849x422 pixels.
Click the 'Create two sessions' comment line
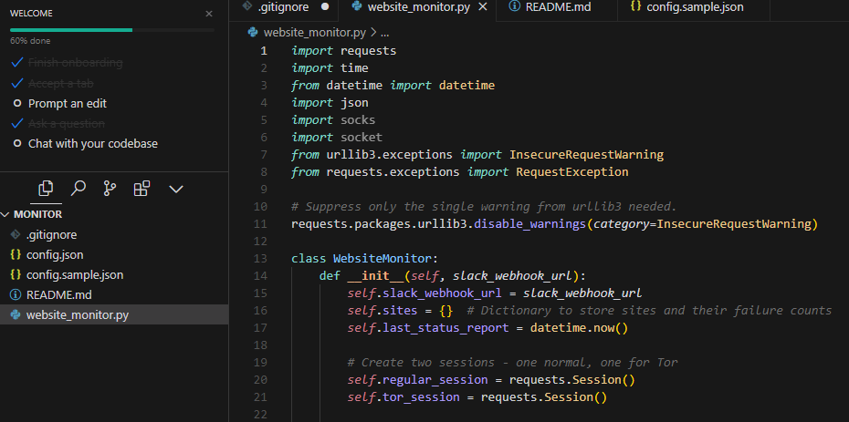point(512,363)
